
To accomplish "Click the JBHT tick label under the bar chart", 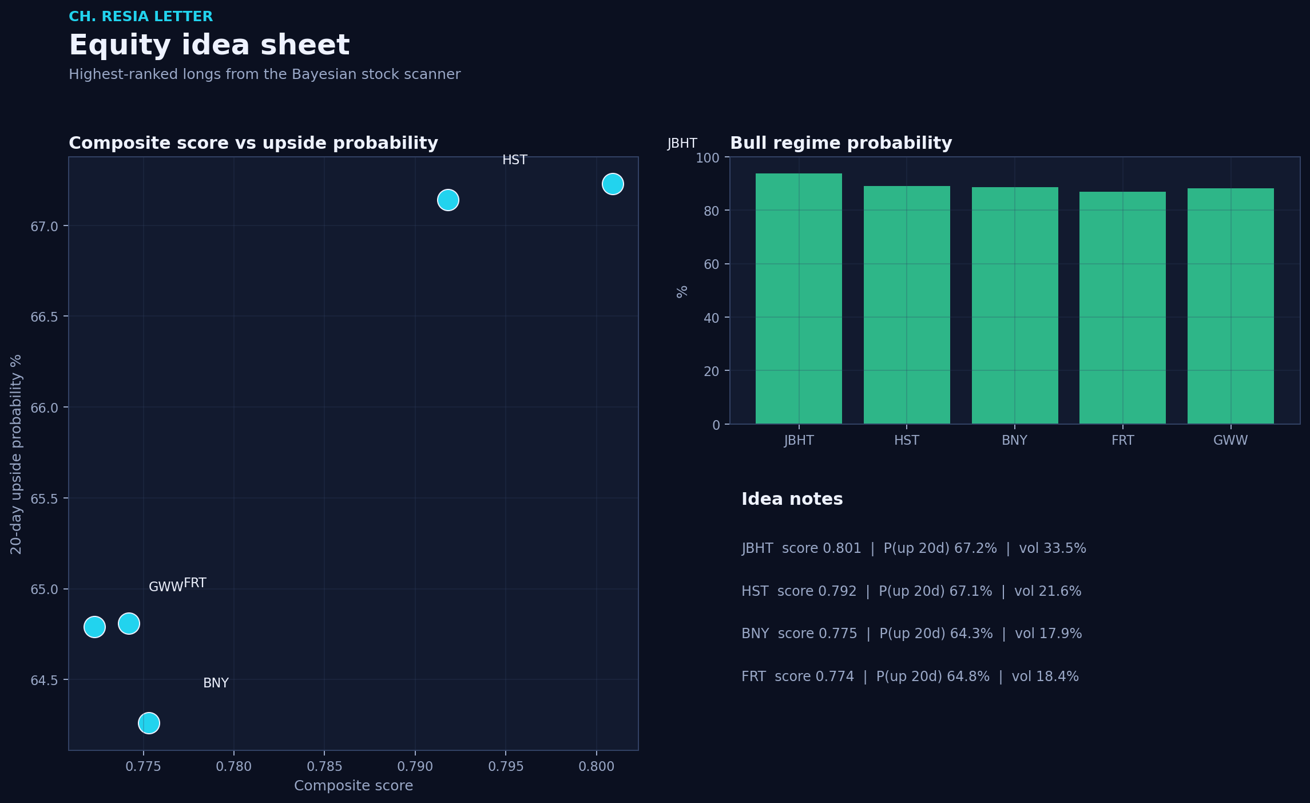I will 799,440.
